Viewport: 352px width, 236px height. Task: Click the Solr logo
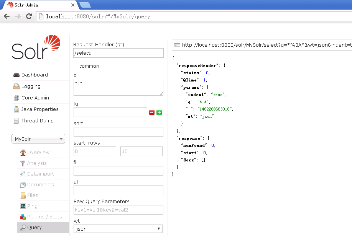[x=36, y=47]
